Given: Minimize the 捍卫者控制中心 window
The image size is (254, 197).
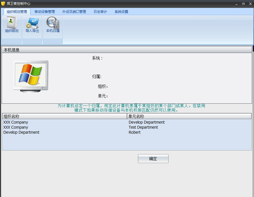Looking at the screenshot, I should (236, 4).
